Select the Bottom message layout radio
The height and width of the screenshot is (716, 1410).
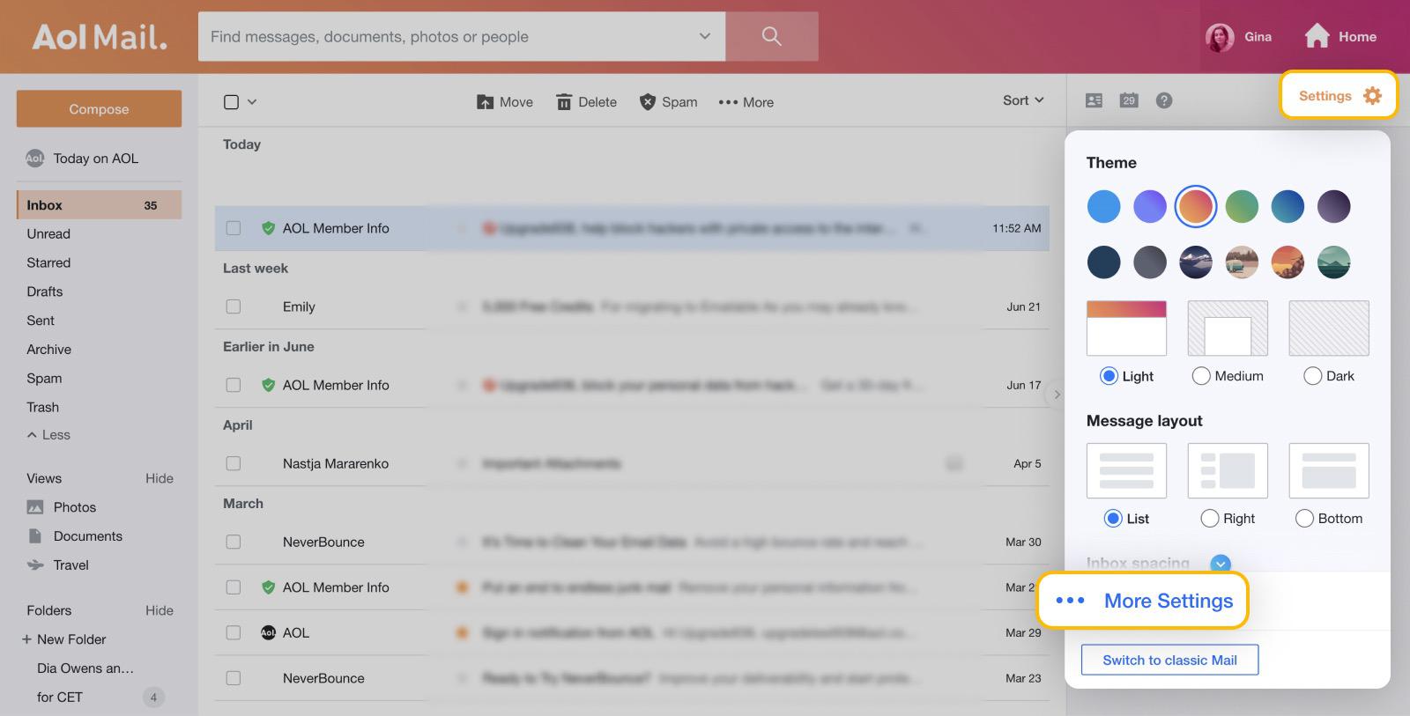1304,519
